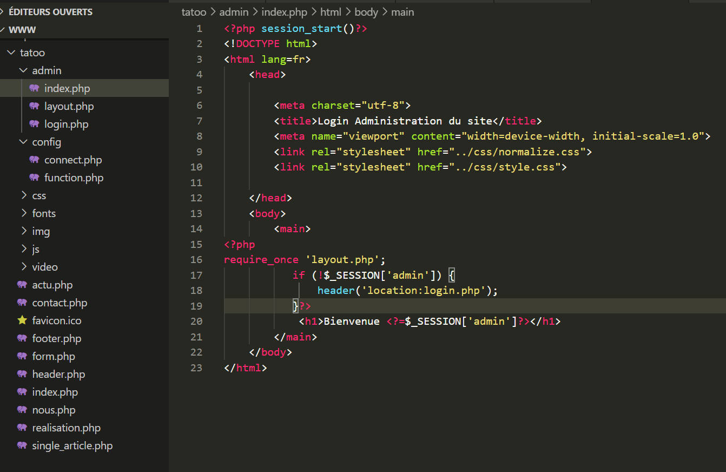Expand the js folder chevron

[x=23, y=249]
